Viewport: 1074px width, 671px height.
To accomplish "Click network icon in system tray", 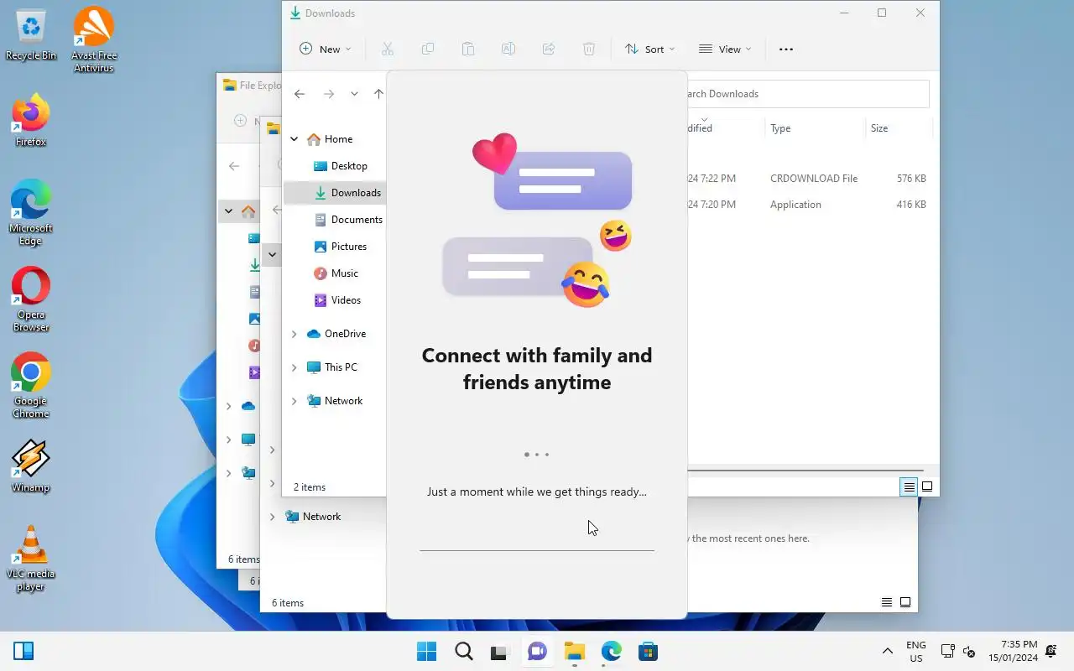I will pos(947,652).
